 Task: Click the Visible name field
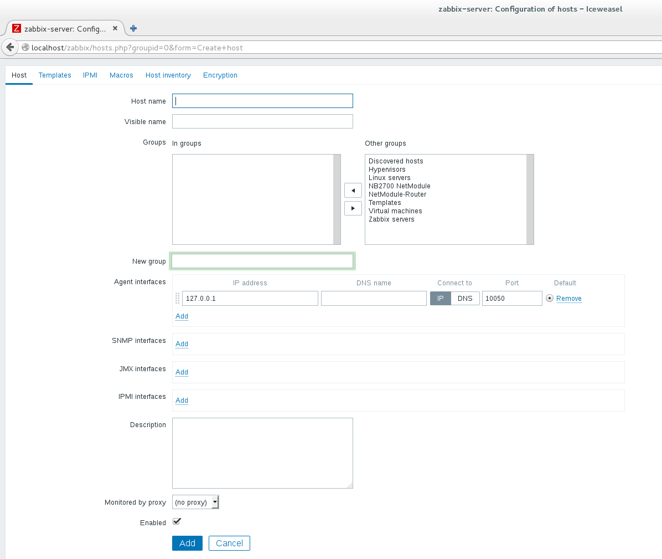coord(262,121)
